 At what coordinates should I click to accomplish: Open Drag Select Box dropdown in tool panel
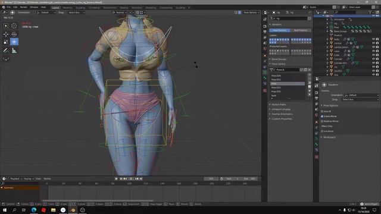[360, 99]
